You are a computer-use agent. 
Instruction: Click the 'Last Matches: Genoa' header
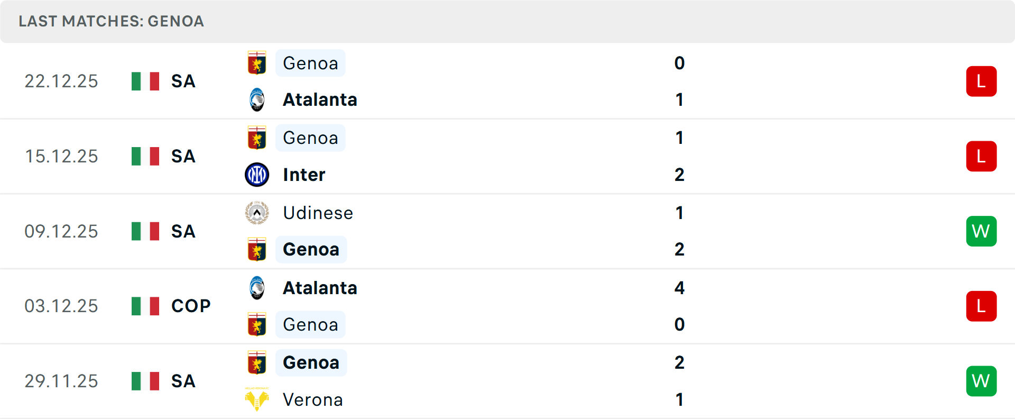point(111,21)
